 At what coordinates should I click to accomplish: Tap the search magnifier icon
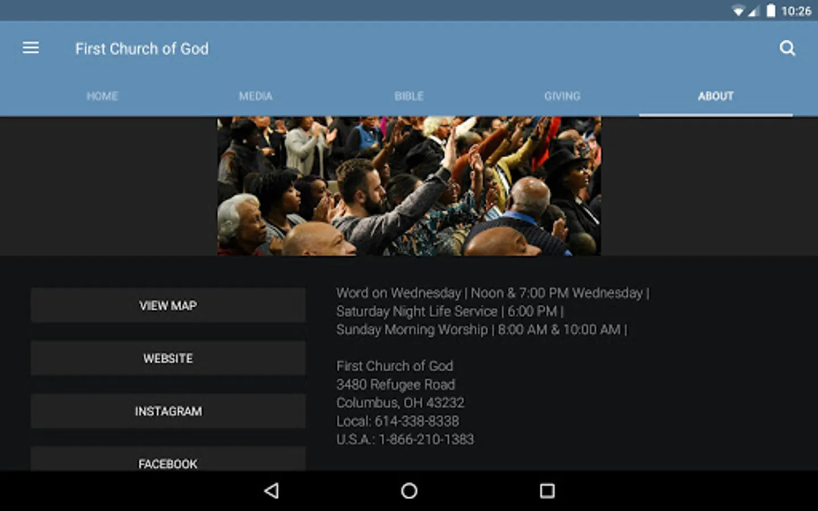point(787,48)
